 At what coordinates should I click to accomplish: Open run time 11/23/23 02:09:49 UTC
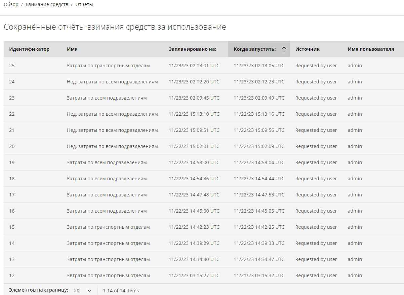tap(259, 98)
